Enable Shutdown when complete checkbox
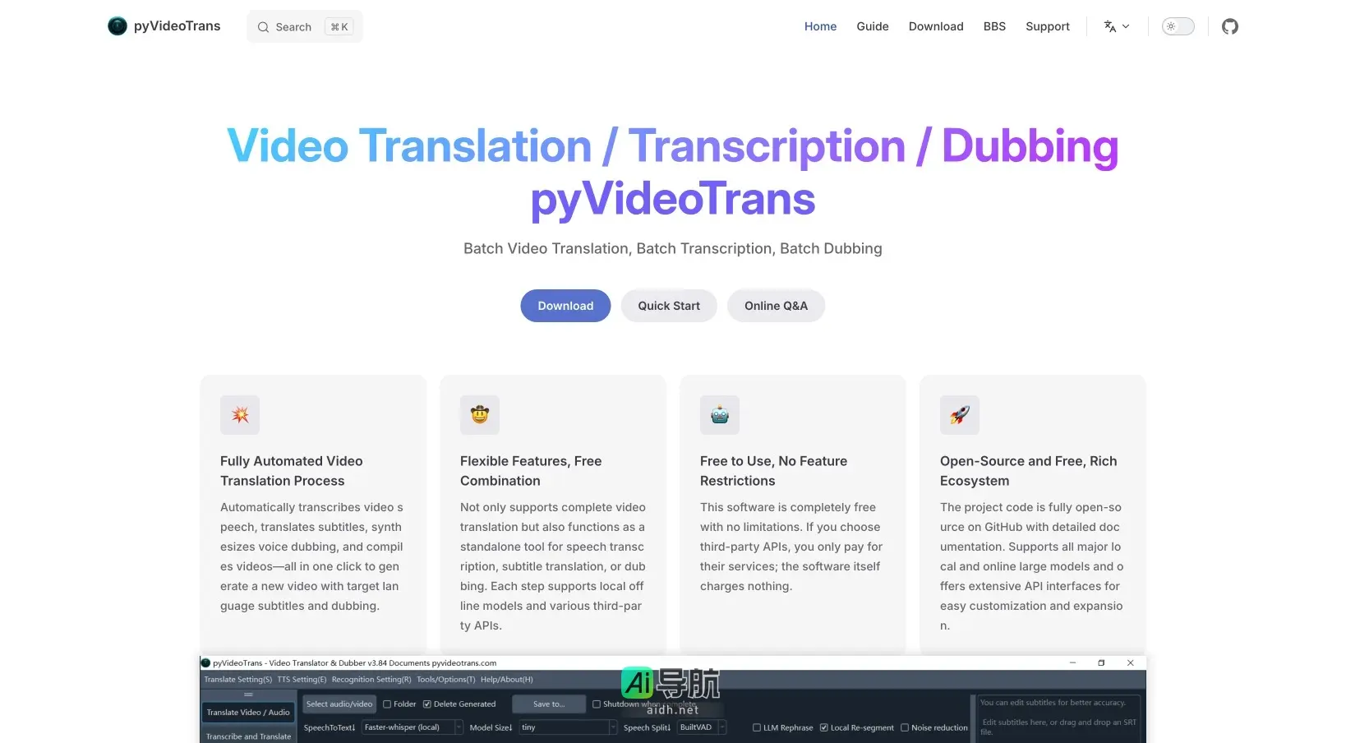This screenshot has height=743, width=1346. point(597,704)
